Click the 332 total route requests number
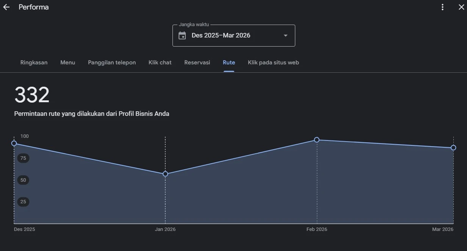This screenshot has width=467, height=251. coord(32,95)
